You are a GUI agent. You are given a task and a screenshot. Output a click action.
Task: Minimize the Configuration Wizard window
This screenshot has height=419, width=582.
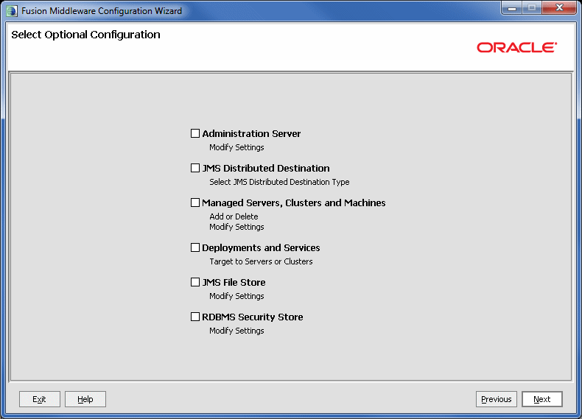(x=512, y=8)
